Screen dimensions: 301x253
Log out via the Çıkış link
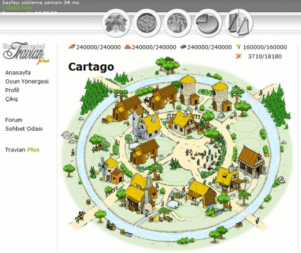pos(12,99)
